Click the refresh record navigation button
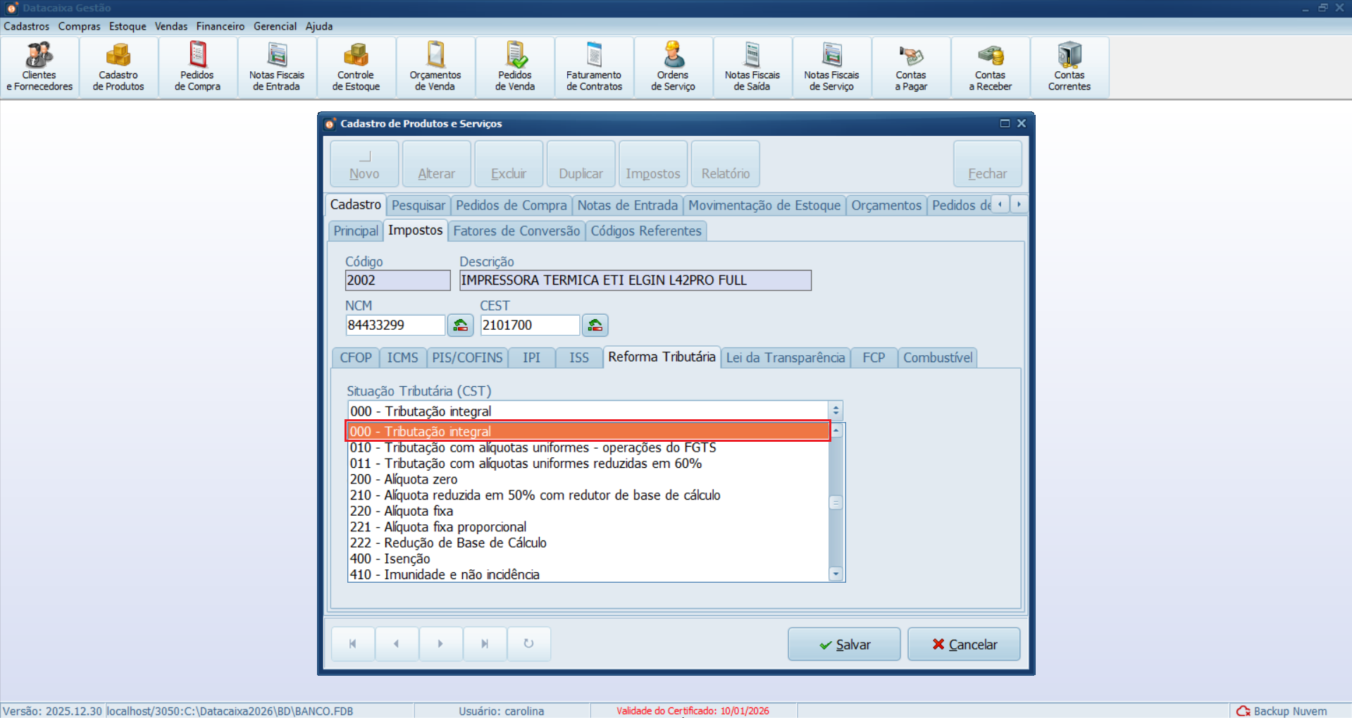Viewport: 1352px width, 718px height. pos(528,643)
